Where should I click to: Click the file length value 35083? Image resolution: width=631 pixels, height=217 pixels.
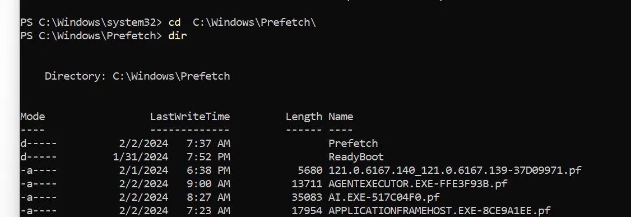click(x=307, y=197)
